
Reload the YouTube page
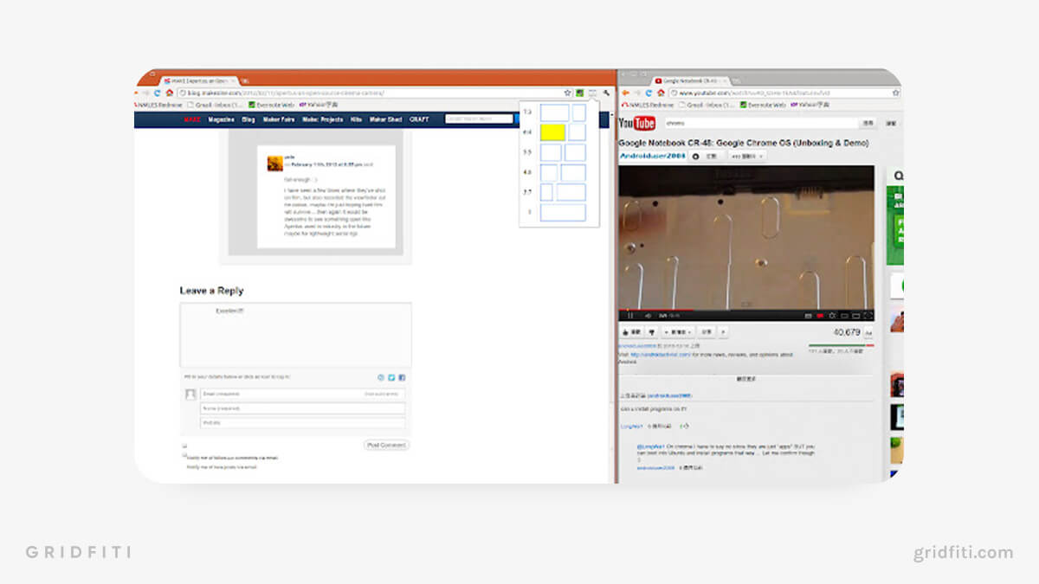pyautogui.click(x=649, y=93)
